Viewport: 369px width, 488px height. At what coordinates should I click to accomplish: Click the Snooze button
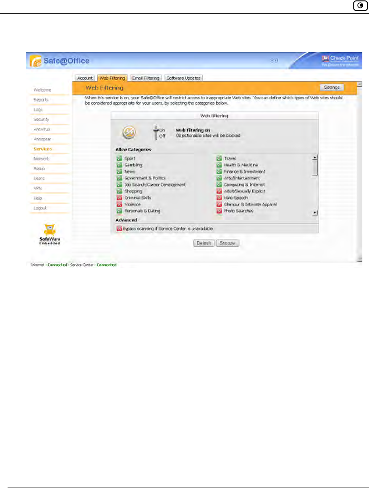coord(227,243)
